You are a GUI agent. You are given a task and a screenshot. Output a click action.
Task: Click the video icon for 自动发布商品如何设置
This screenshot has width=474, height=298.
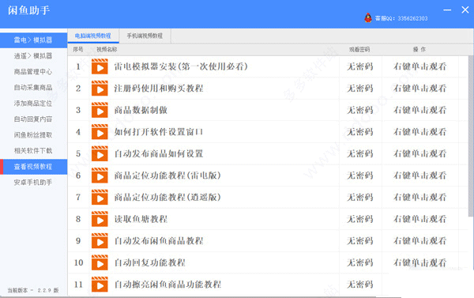(100, 153)
